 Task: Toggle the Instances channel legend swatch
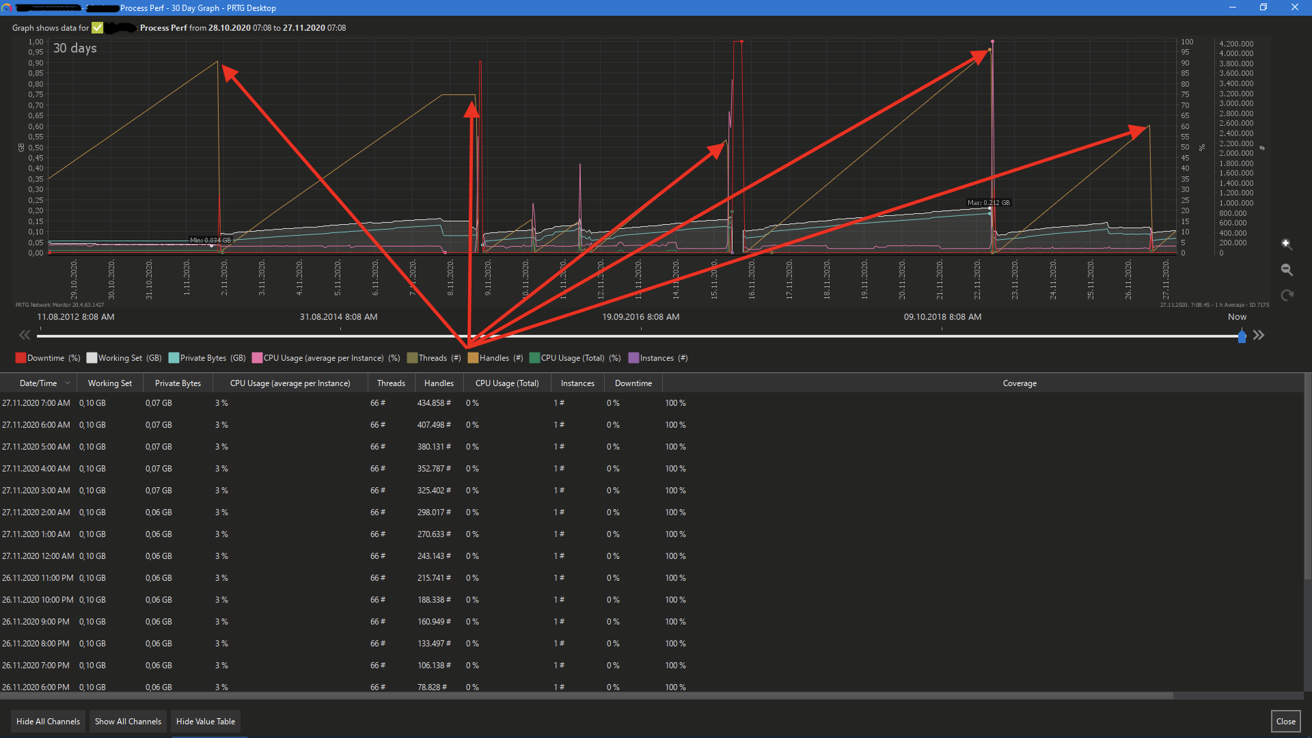[633, 358]
